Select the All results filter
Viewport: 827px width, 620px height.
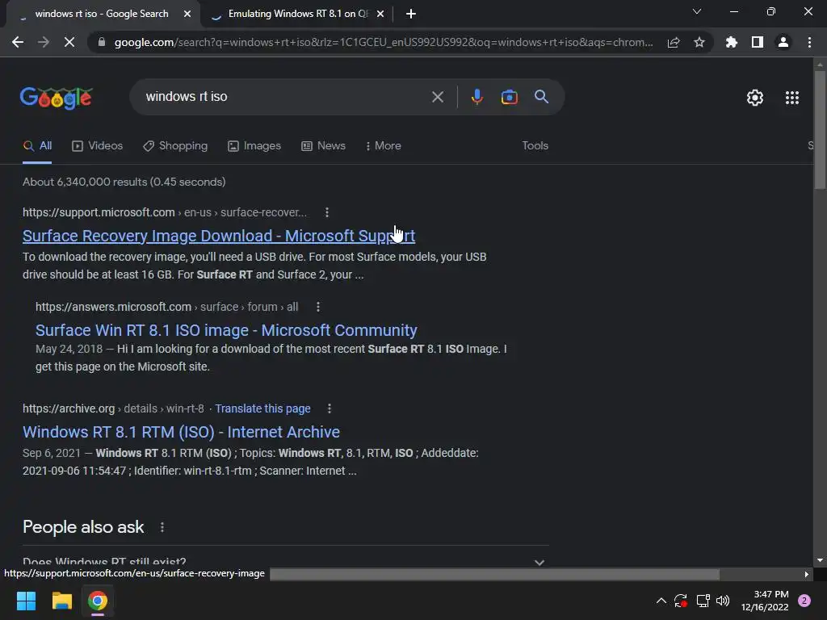point(37,146)
